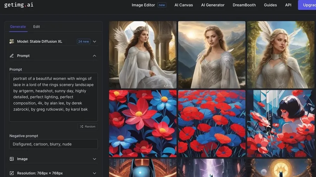
Task: Expand the model selection dropdown chevron
Action: (x=94, y=41)
